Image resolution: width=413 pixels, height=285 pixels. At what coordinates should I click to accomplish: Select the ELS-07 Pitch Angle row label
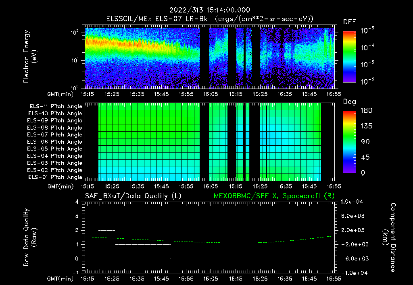click(55, 134)
